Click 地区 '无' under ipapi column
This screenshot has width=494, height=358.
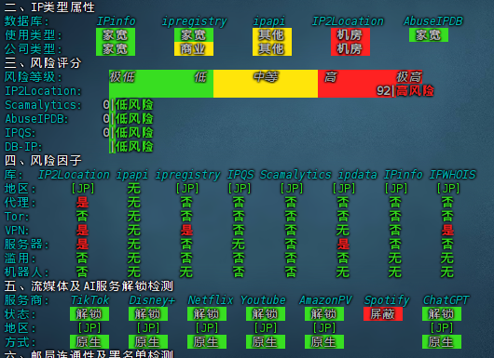tap(134, 188)
